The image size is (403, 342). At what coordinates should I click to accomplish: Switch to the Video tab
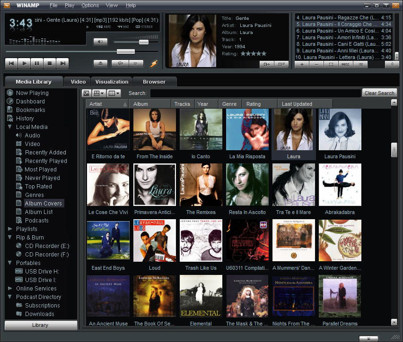click(78, 82)
